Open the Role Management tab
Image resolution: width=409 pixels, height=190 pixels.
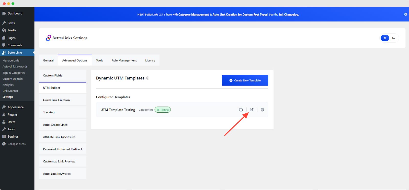click(x=124, y=61)
